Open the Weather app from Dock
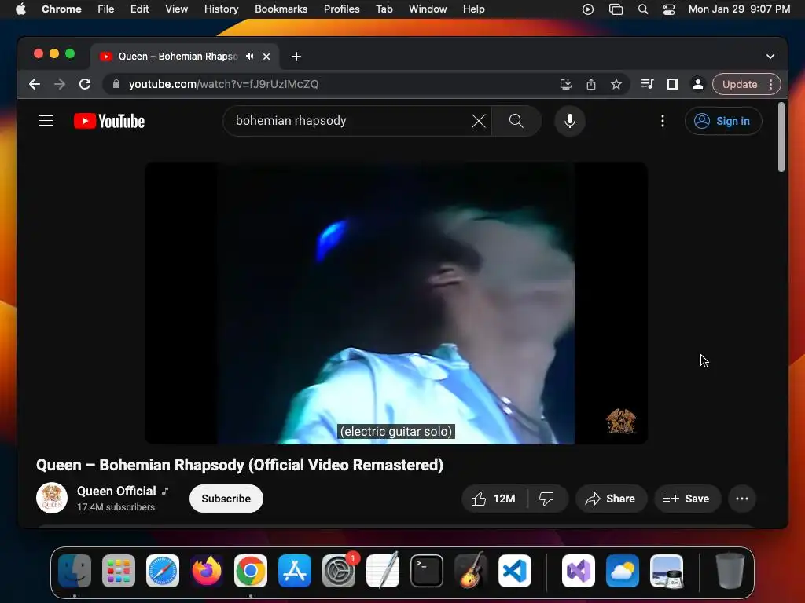Viewport: 805px width, 603px height. tap(623, 571)
